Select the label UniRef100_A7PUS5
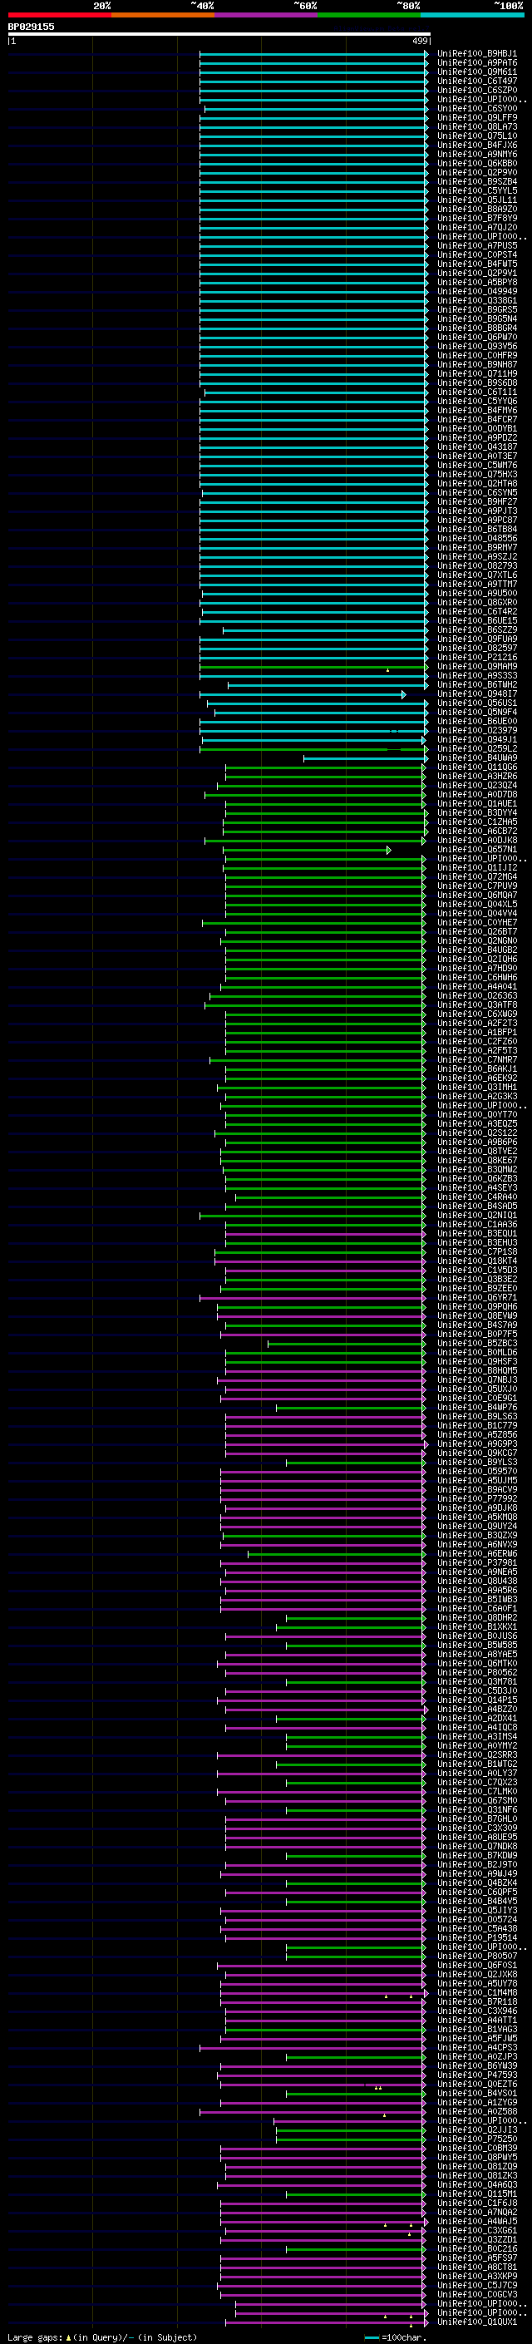The width and height of the screenshot is (532, 2344). pos(476,245)
